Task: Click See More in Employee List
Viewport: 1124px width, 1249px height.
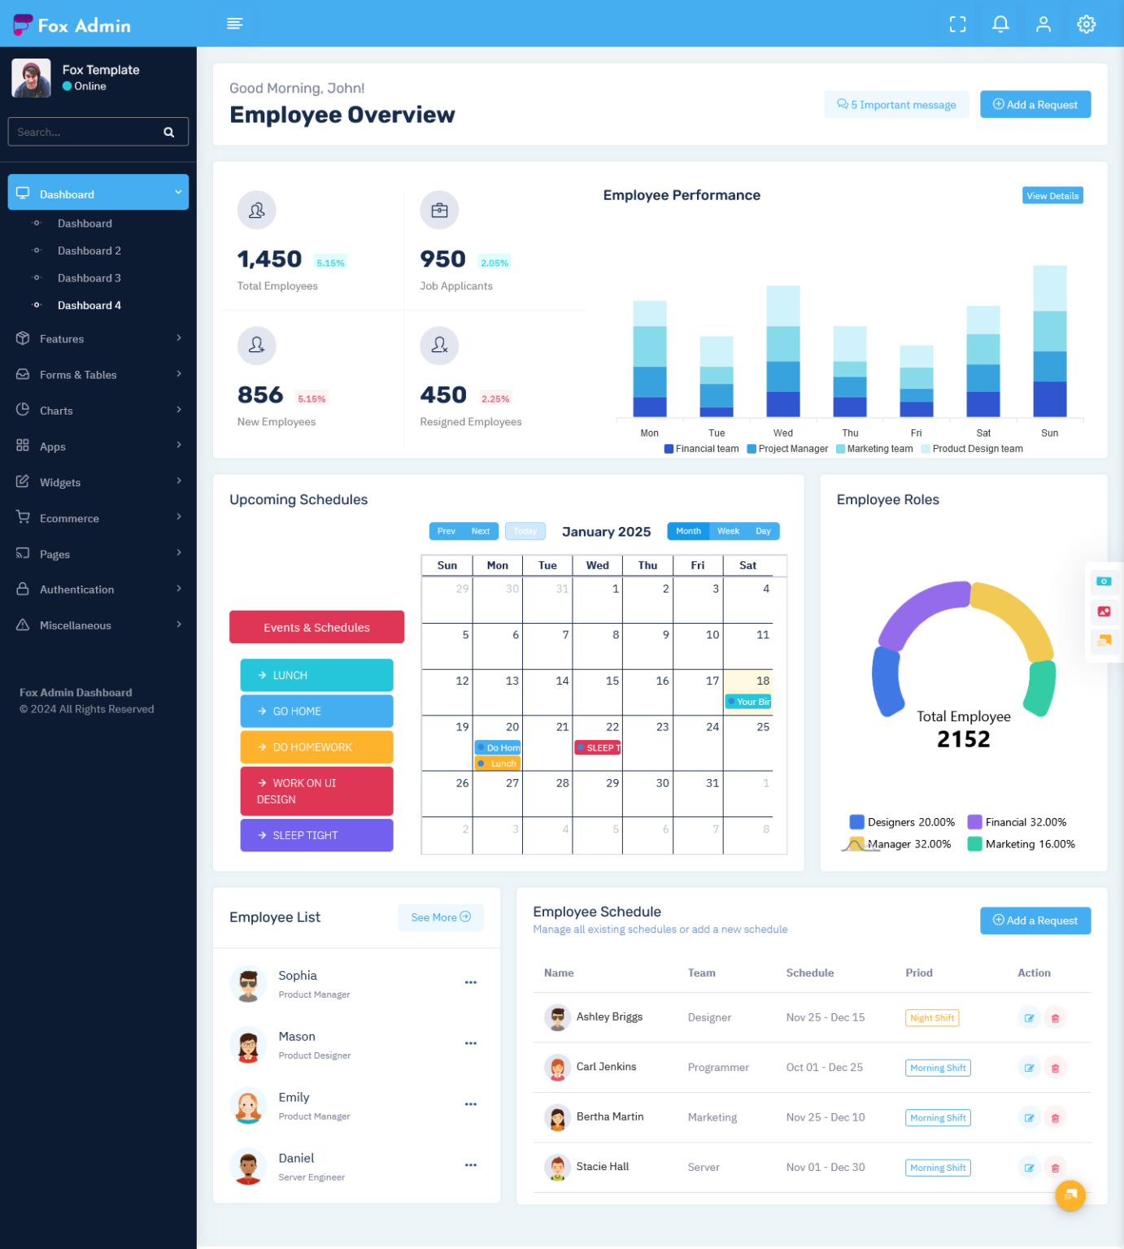Action: point(440,917)
